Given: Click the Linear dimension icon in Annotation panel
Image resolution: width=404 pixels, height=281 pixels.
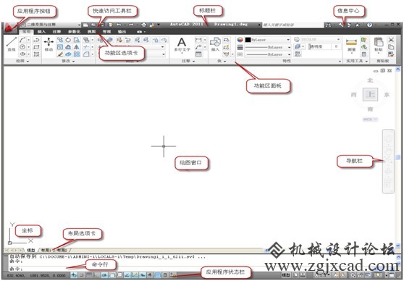Looking at the screenshot, I should pyautogui.click(x=198, y=40).
